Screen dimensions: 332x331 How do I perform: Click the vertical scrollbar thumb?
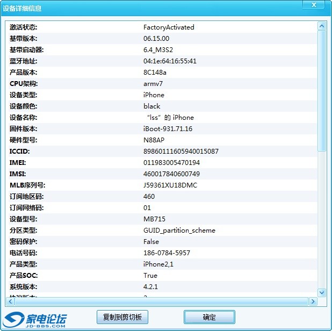pyautogui.click(x=322, y=91)
